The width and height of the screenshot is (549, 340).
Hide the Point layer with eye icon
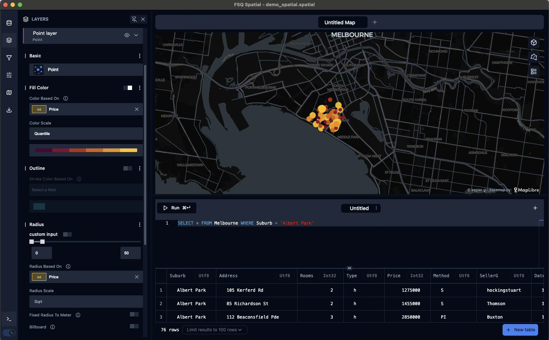pos(127,35)
